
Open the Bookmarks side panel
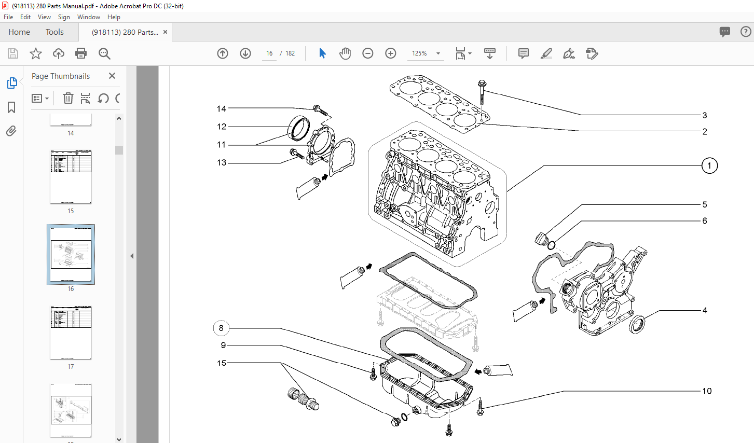(x=11, y=107)
